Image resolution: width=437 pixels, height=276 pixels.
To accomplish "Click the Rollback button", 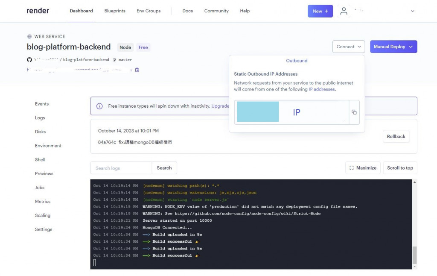I will [x=396, y=136].
